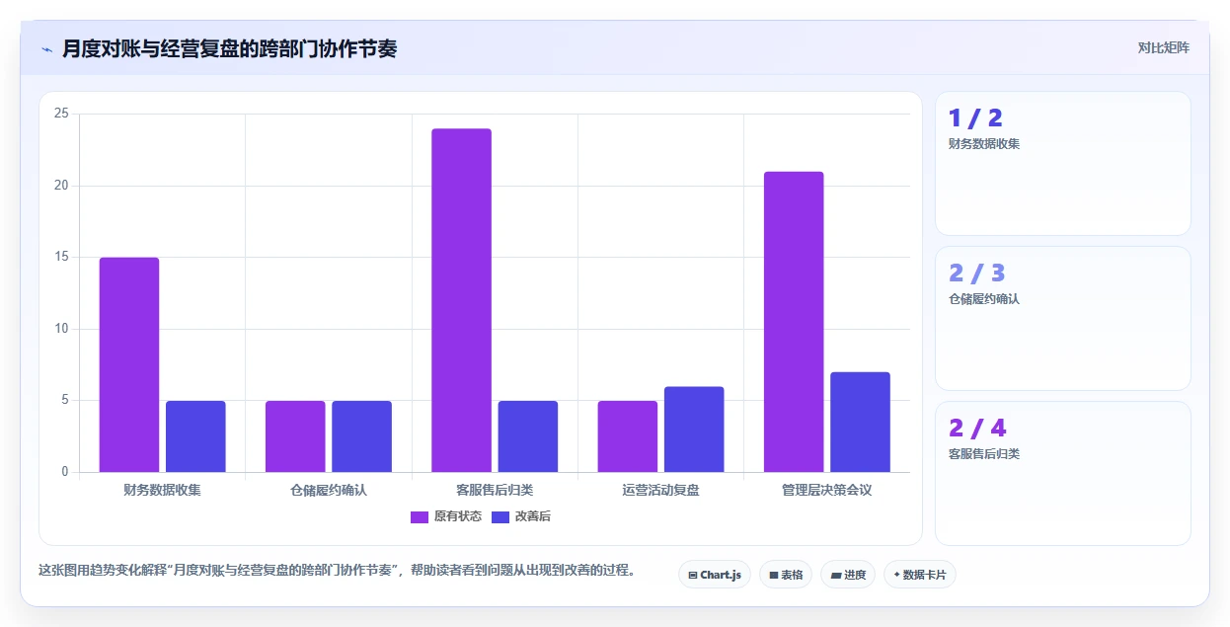Click the y-axis value 10
The width and height of the screenshot is (1230, 627).
click(61, 329)
